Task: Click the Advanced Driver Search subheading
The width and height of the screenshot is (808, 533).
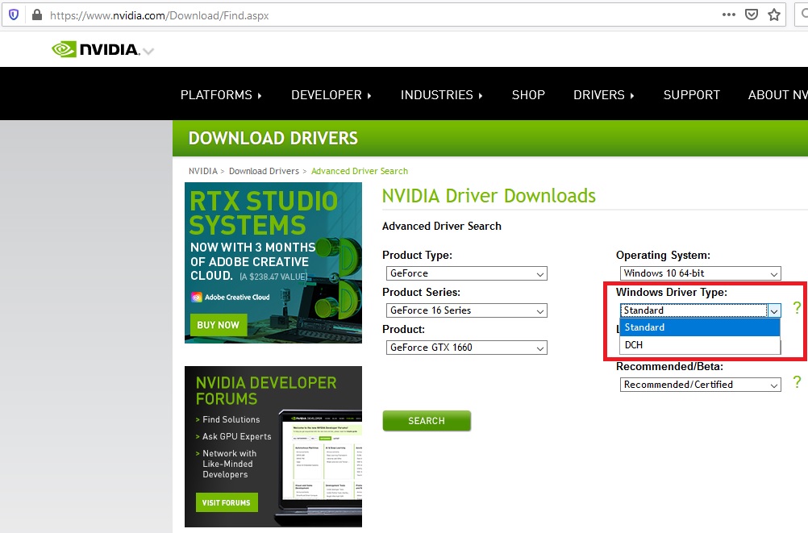Action: point(442,226)
